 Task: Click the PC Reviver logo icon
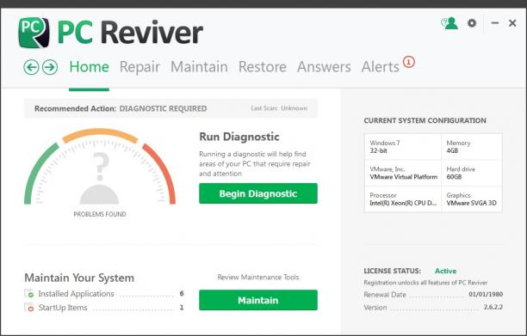pos(34,33)
